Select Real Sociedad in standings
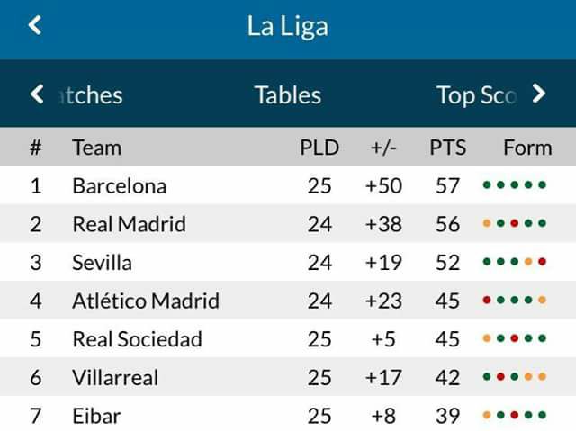Screen dimensions: 576x431 pyautogui.click(x=288, y=338)
